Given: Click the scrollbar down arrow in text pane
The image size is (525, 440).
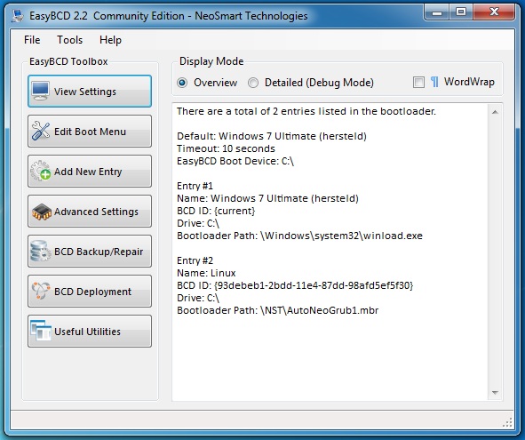Looking at the screenshot, I should click(495, 392).
